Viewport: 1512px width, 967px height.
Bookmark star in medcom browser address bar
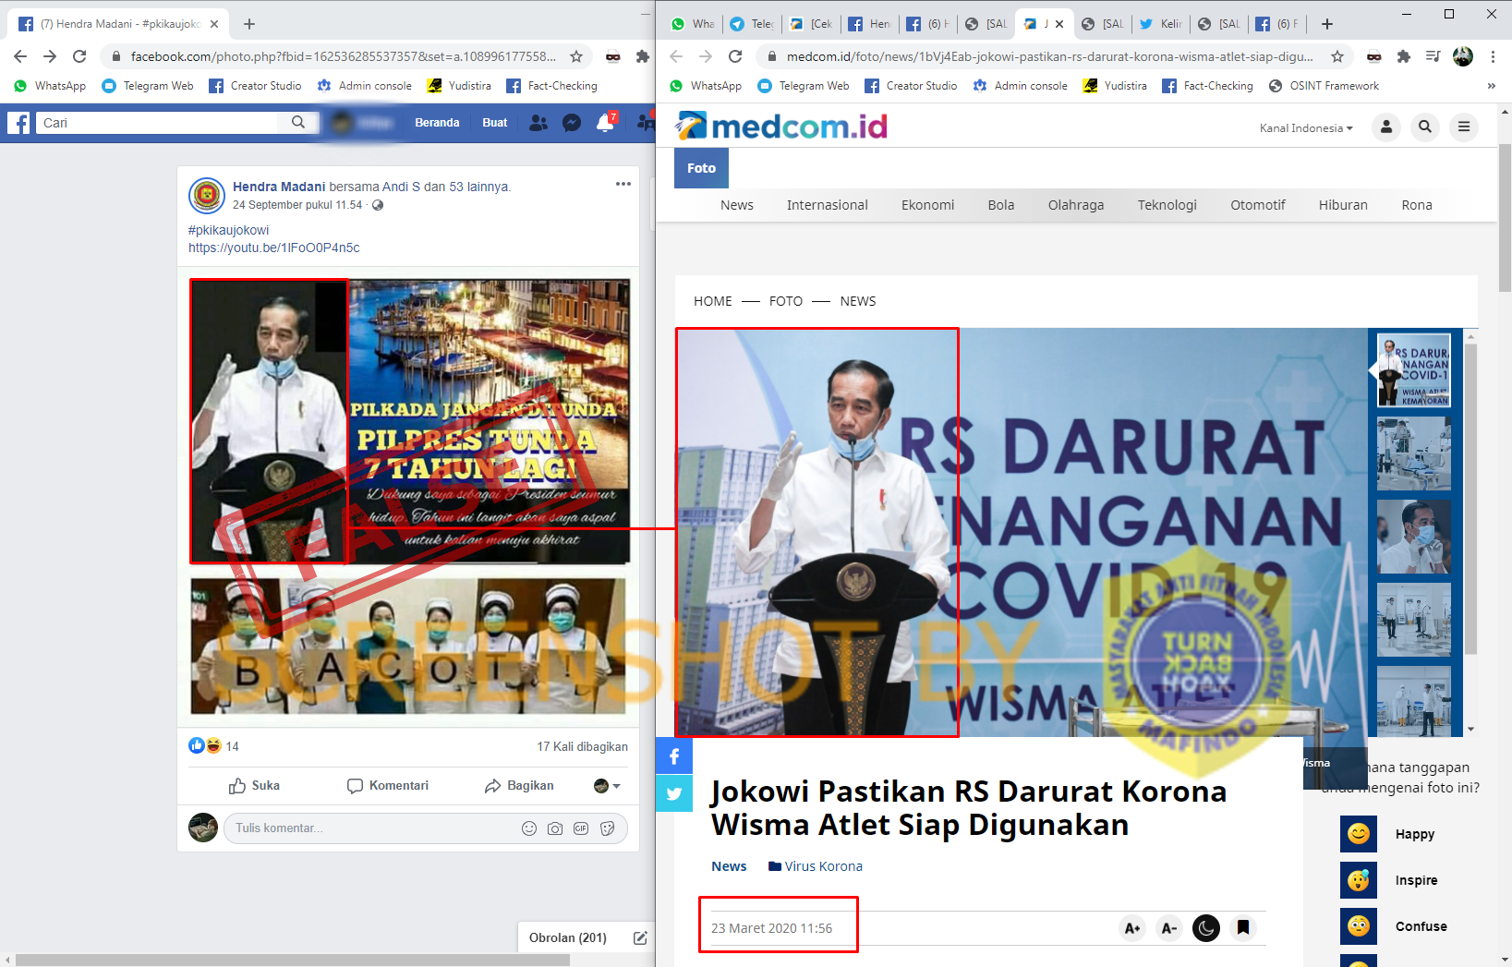point(1337,56)
